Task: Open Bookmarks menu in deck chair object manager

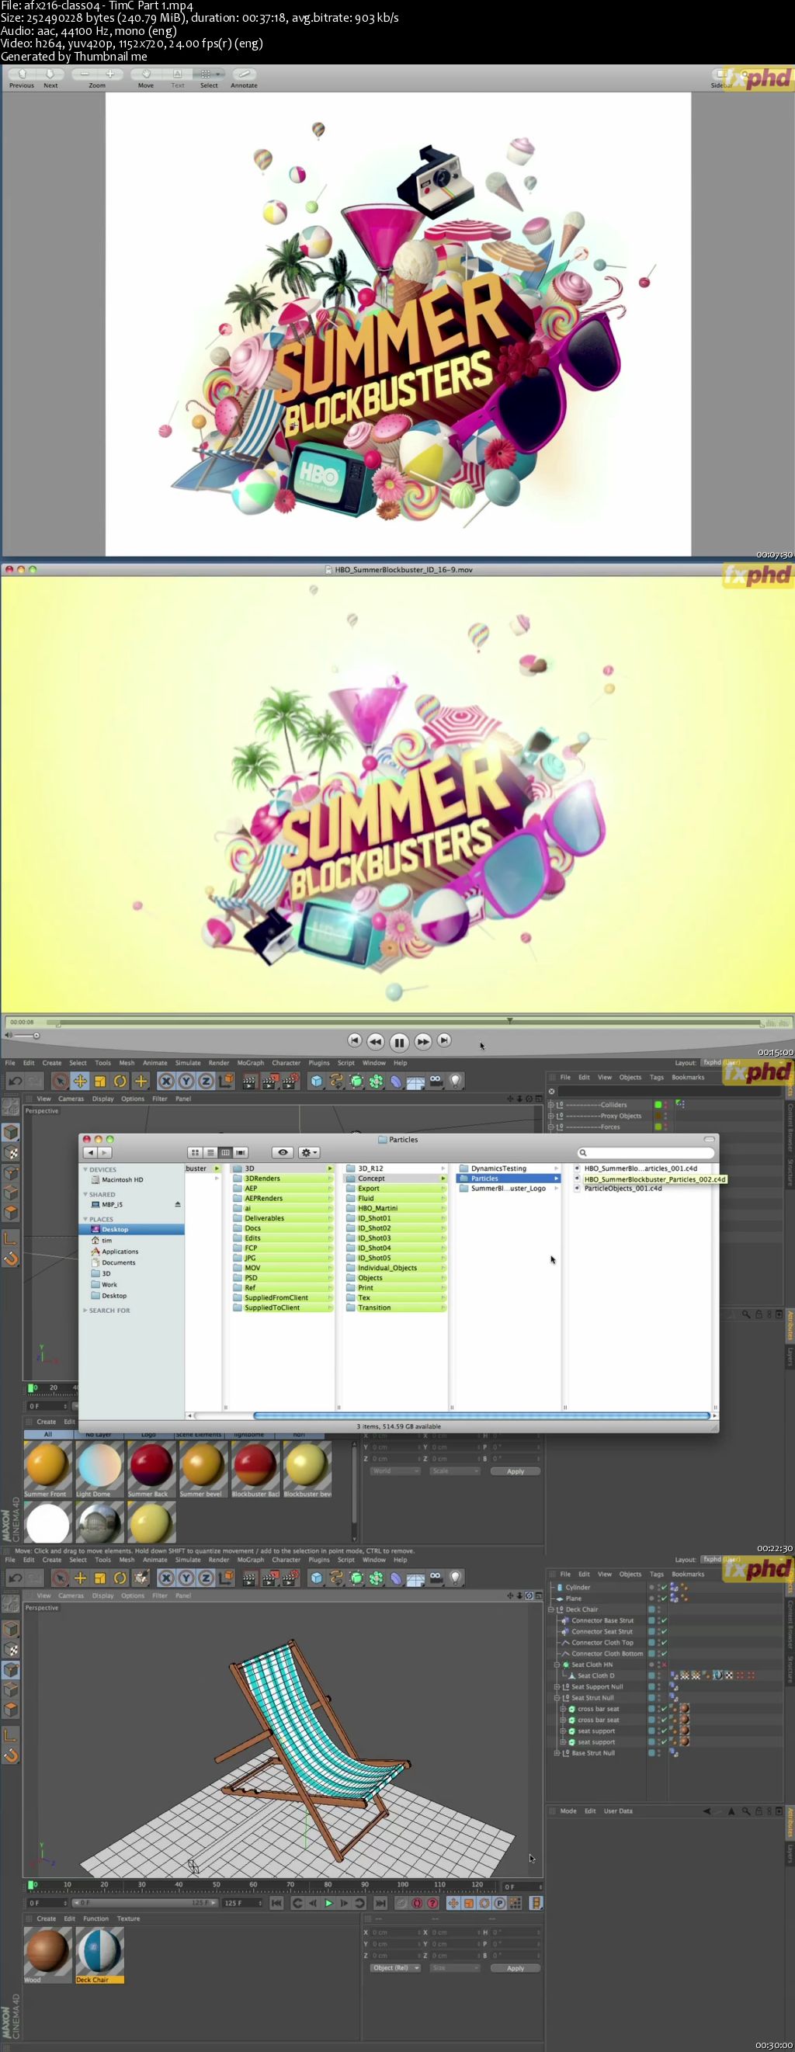Action: click(687, 1574)
